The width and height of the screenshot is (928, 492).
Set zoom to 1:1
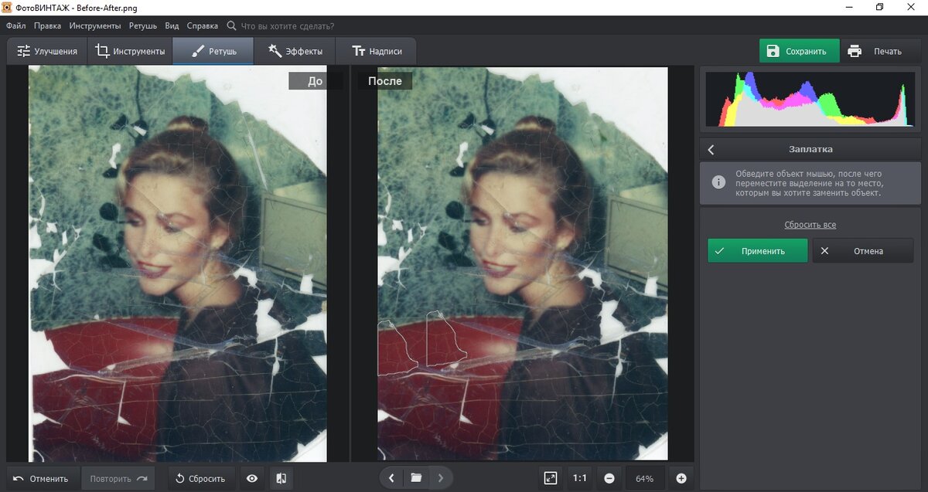[580, 478]
